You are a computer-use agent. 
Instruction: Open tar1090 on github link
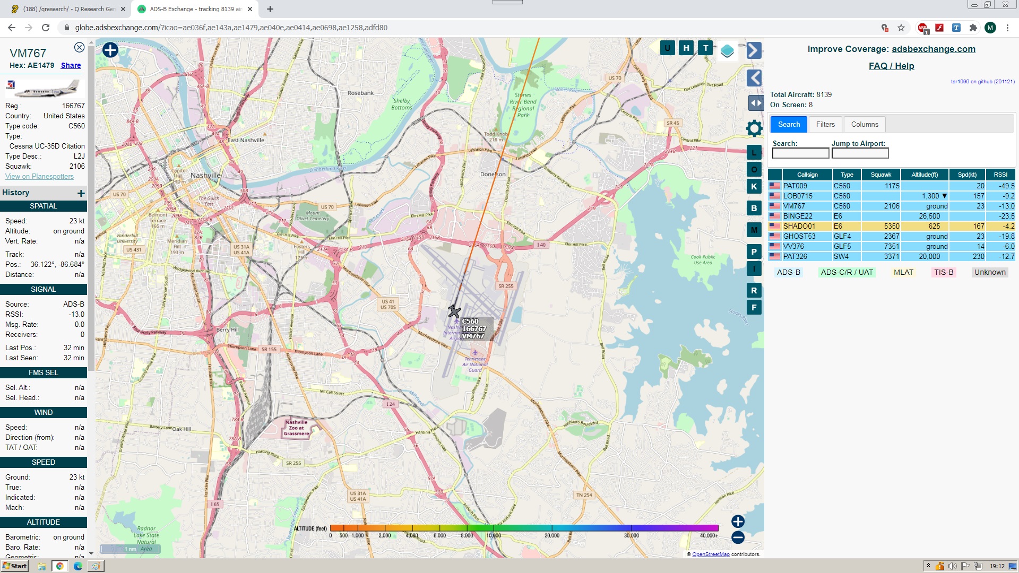[982, 82]
